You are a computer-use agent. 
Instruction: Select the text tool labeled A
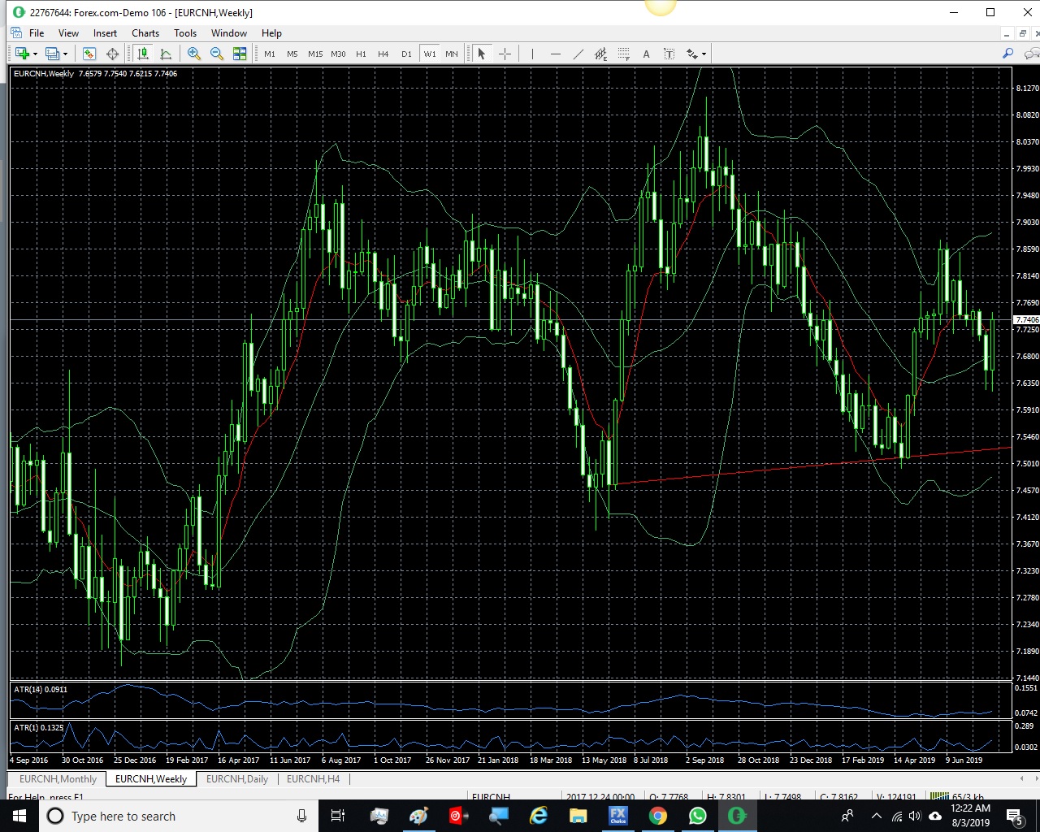click(647, 54)
